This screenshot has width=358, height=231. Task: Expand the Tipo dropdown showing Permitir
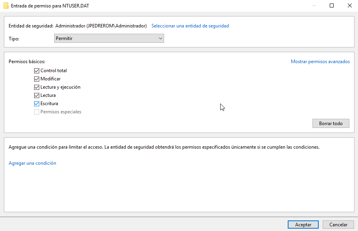point(109,38)
